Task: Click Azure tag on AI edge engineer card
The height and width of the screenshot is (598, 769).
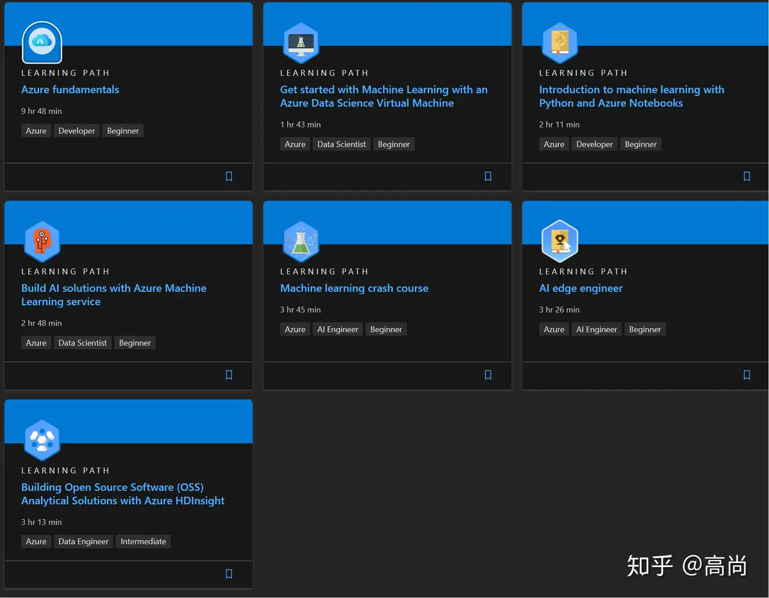Action: pyautogui.click(x=554, y=329)
